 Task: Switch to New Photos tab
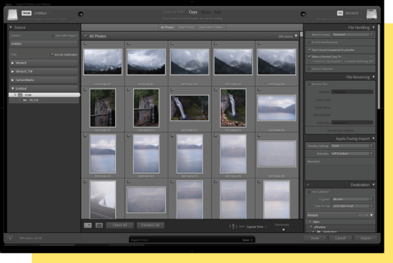pyautogui.click(x=186, y=27)
